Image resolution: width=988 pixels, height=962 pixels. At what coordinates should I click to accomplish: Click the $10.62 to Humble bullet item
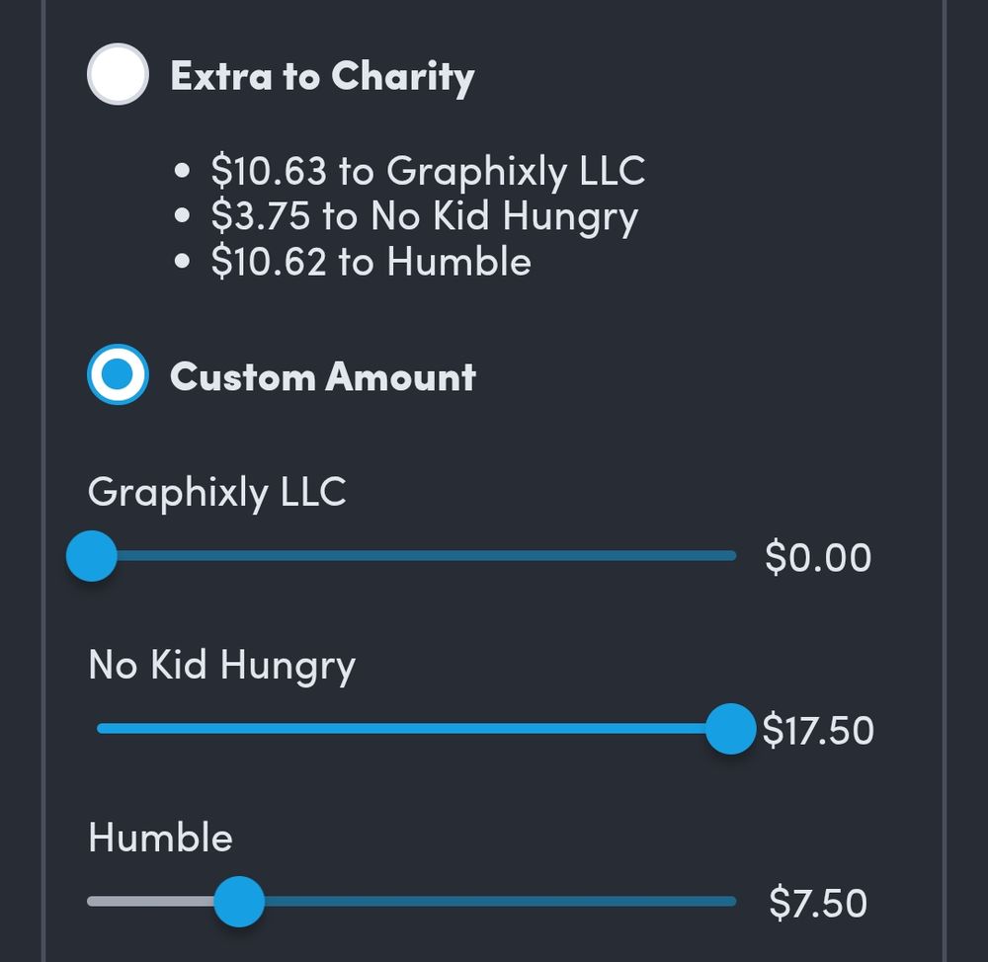point(370,261)
